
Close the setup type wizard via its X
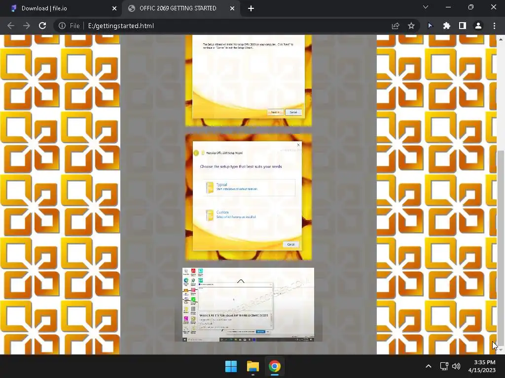tap(298, 145)
